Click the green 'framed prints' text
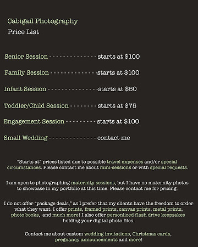The height and width of the screenshot is (247, 198). [x=101, y=209]
